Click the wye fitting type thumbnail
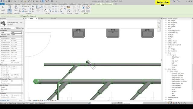Image resolution: width=193 pixels, height=109 pixels. coord(3,23)
